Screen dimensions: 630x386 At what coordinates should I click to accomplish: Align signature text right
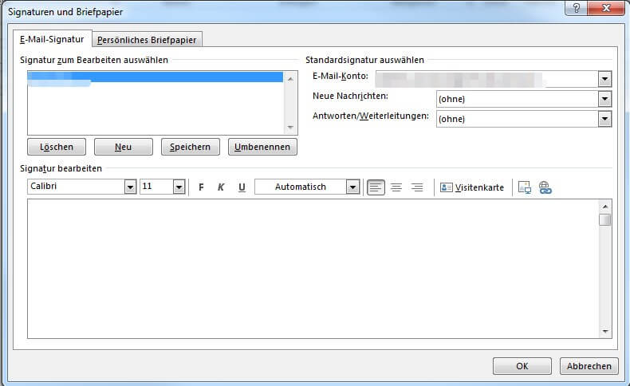[x=417, y=187]
